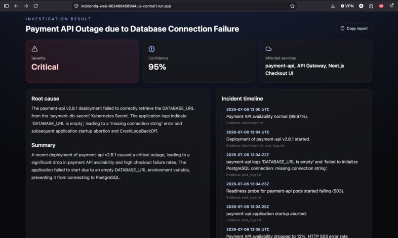Click the Confidence brain icon

pyautogui.click(x=152, y=49)
